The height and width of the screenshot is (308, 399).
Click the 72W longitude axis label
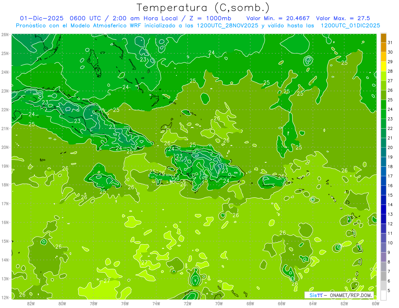(x=188, y=303)
